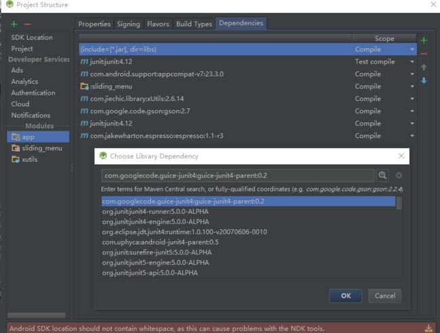Screen dimensions: 440x333
Task: Confirm with the OK button
Action: click(345, 296)
